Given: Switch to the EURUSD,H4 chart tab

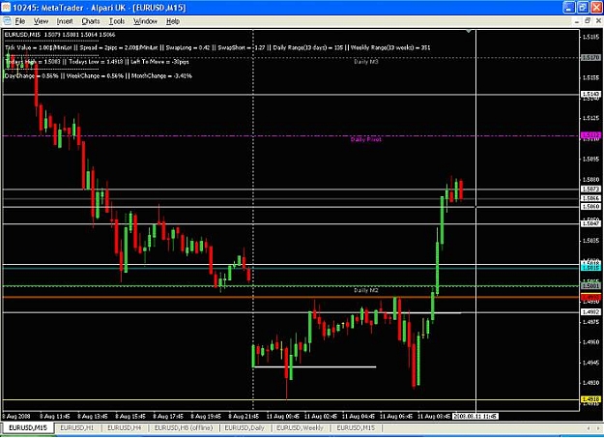Looking at the screenshot, I should [124, 428].
